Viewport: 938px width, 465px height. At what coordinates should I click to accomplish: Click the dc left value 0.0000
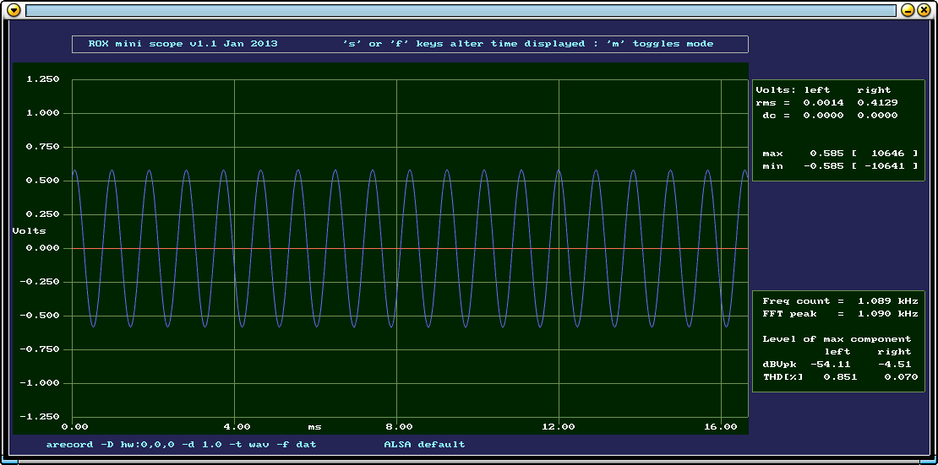[823, 116]
